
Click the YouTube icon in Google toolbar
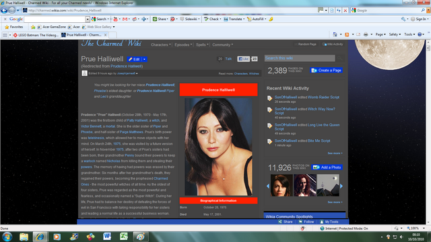115,19
